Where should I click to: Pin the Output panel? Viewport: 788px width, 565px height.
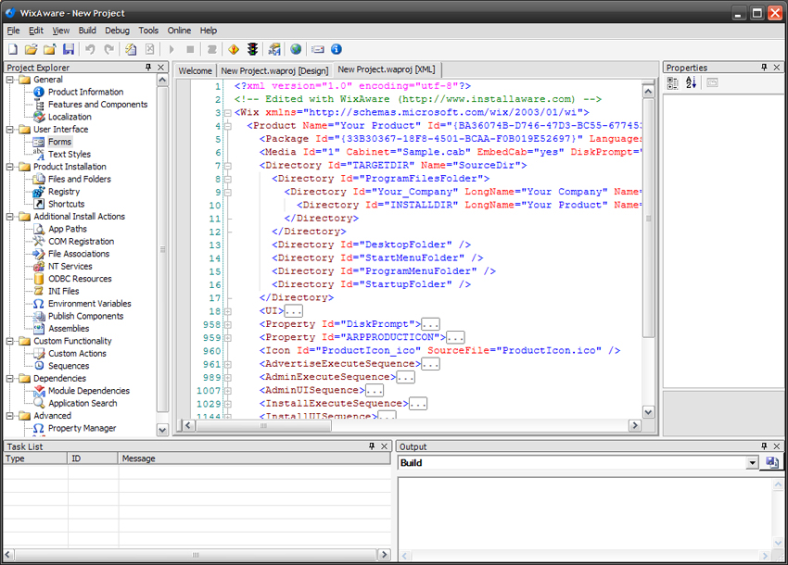(764, 446)
